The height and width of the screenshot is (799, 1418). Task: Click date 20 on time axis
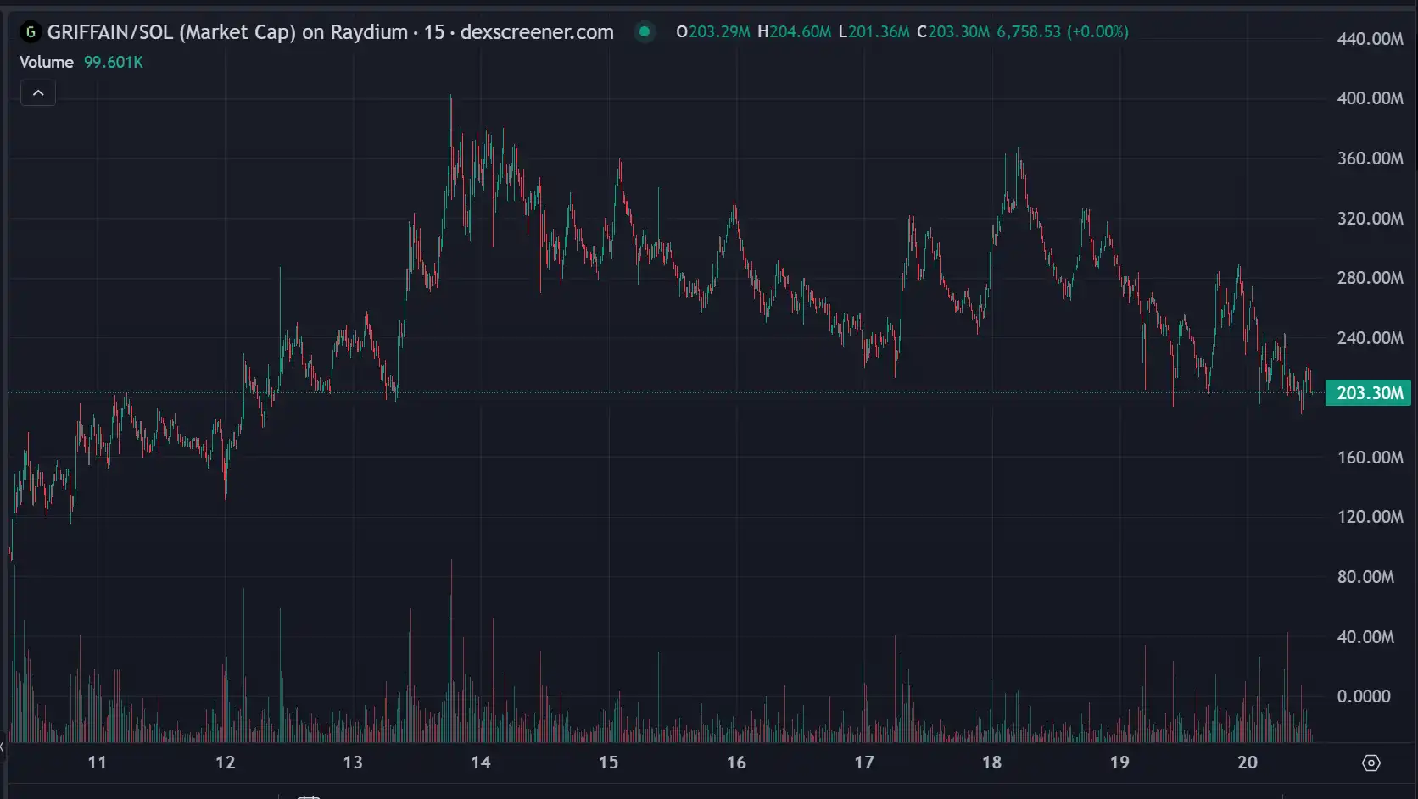click(1247, 763)
